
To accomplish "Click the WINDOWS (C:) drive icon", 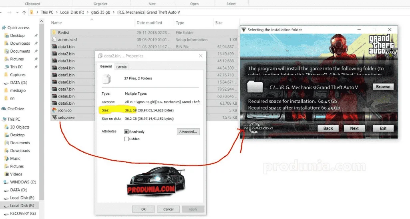I will (6, 182).
